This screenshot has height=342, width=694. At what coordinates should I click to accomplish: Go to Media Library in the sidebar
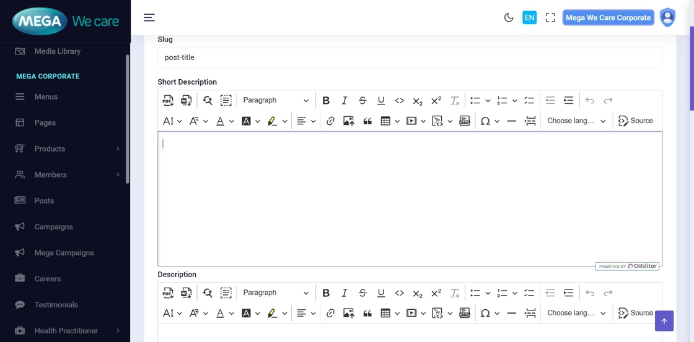[x=57, y=51]
